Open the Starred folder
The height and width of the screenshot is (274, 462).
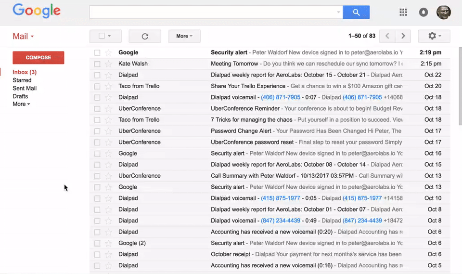click(x=22, y=80)
